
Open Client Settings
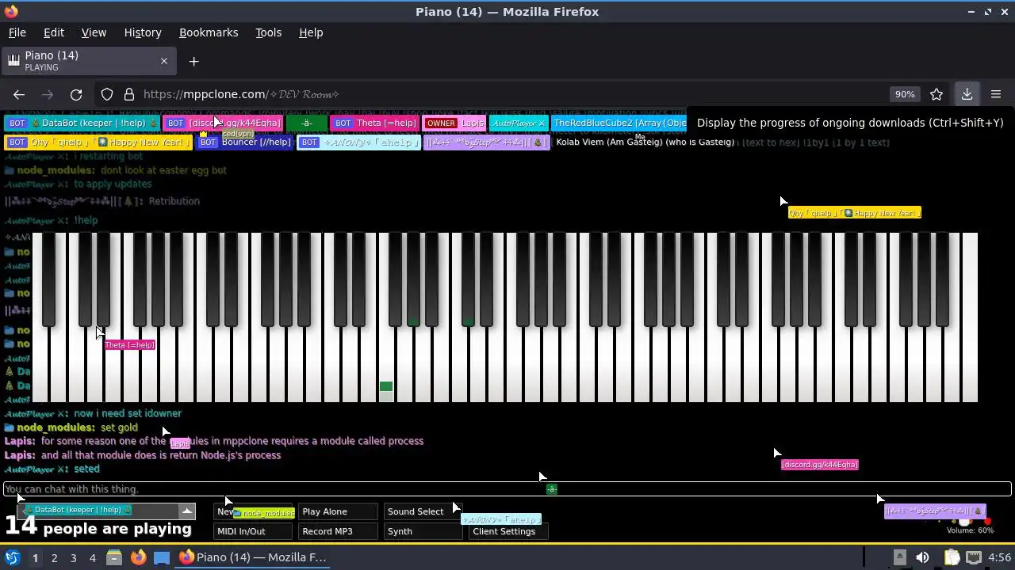point(508,531)
